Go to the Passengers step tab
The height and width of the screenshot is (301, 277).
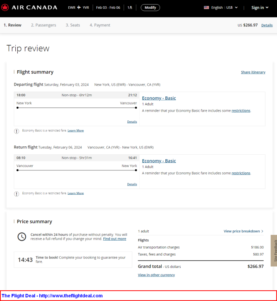pos(43,25)
